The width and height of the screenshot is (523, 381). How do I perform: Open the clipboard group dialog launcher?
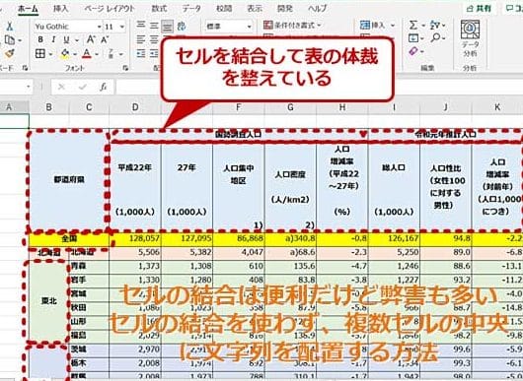[x=25, y=68]
